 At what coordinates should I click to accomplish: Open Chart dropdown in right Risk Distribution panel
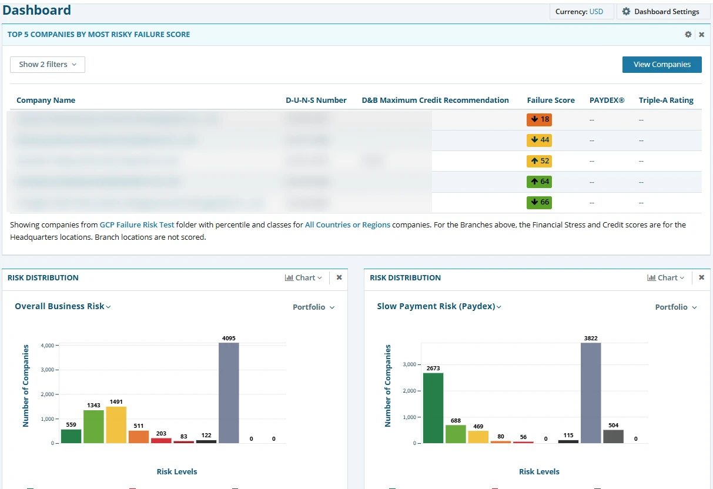pyautogui.click(x=665, y=278)
